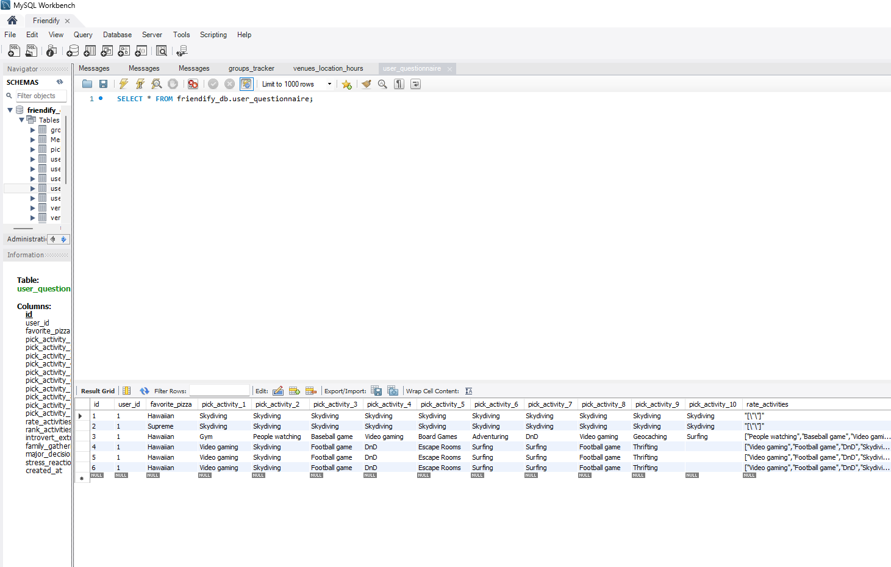Create new stored procedure icon

click(x=124, y=51)
